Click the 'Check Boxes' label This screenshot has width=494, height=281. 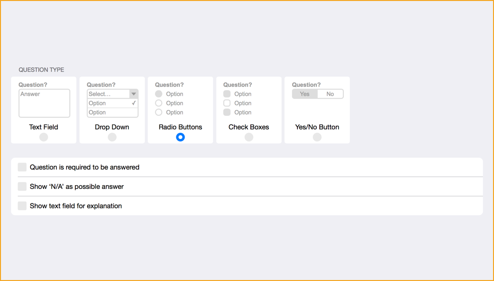point(248,127)
